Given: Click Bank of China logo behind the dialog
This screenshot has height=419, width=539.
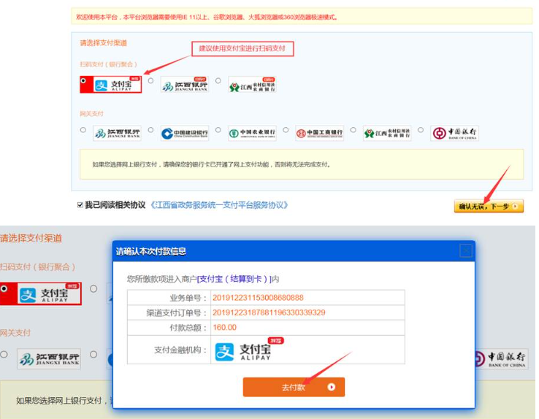Looking at the screenshot, I should coord(502,359).
